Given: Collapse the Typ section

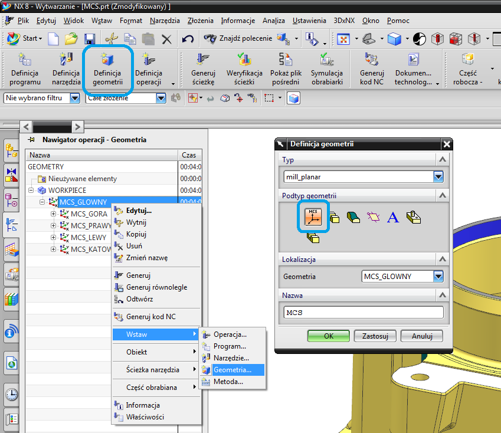Looking at the screenshot, I should [443, 159].
